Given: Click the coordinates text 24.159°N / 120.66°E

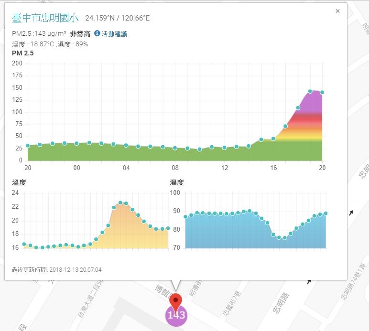Looking at the screenshot, I should click(x=118, y=18).
